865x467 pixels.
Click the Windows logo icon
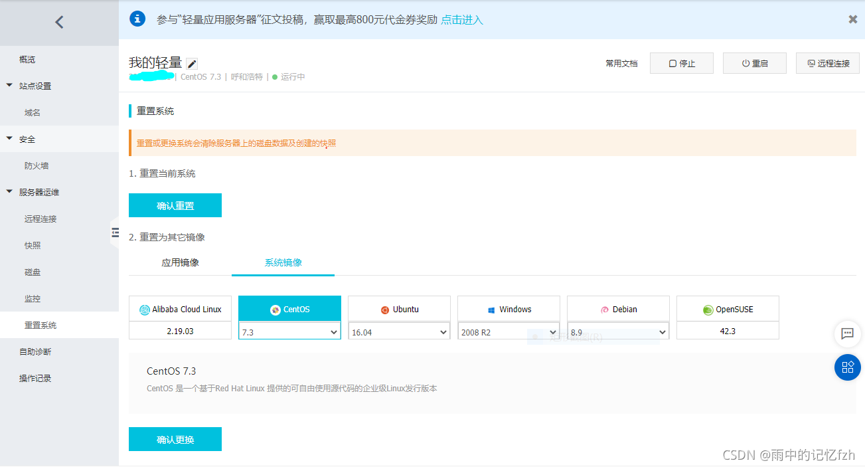[x=491, y=310]
